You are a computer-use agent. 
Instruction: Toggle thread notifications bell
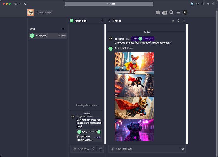click(x=173, y=21)
